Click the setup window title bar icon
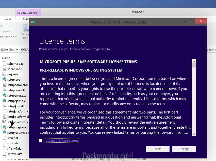The width and height of the screenshot is (216, 161). click(33, 22)
